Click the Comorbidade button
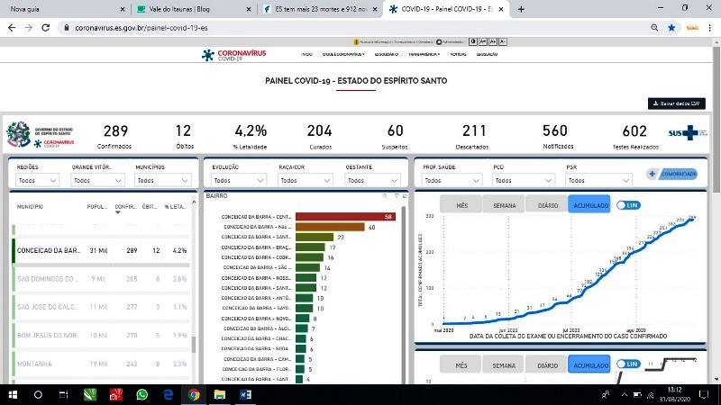The height and width of the screenshot is (405, 721). coord(679,174)
